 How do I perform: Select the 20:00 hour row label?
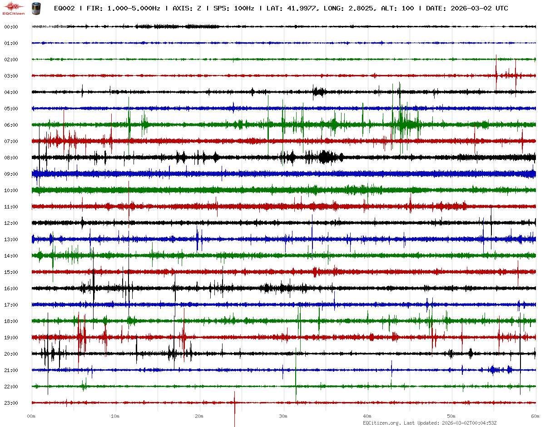(11, 354)
